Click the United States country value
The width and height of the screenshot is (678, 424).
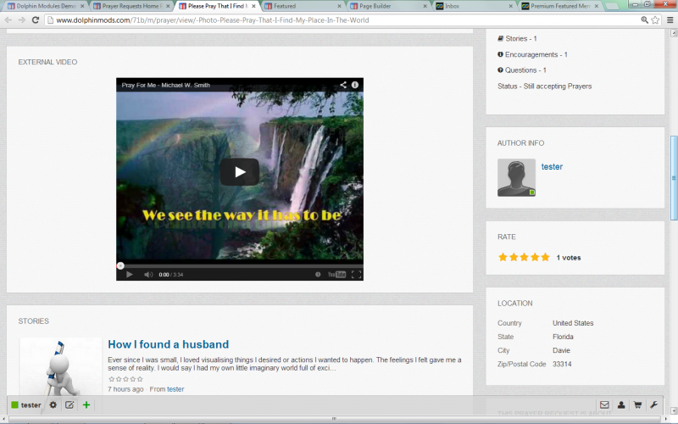point(573,323)
